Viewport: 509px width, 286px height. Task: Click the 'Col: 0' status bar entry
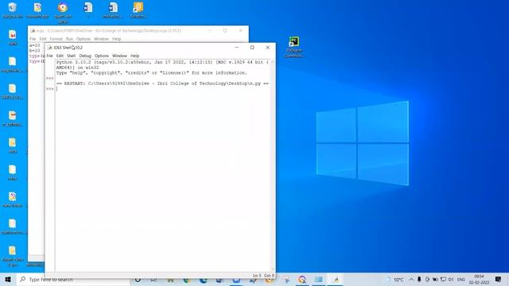click(x=269, y=276)
